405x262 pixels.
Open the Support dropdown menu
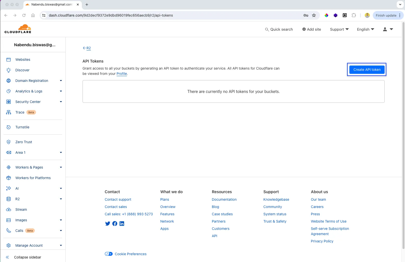[339, 29]
